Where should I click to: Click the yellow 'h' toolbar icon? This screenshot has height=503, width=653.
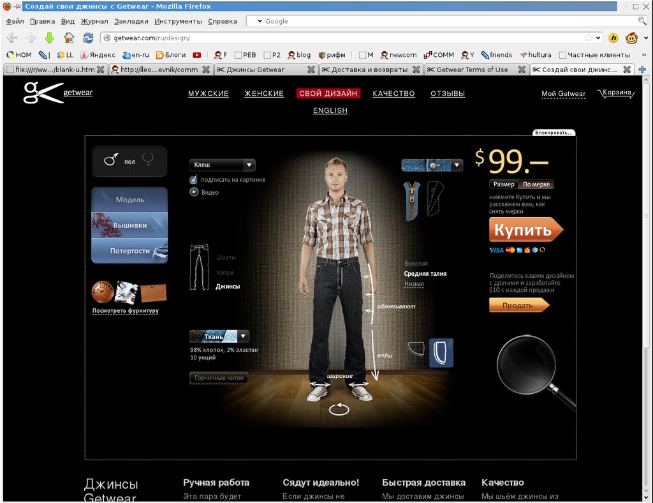[613, 38]
